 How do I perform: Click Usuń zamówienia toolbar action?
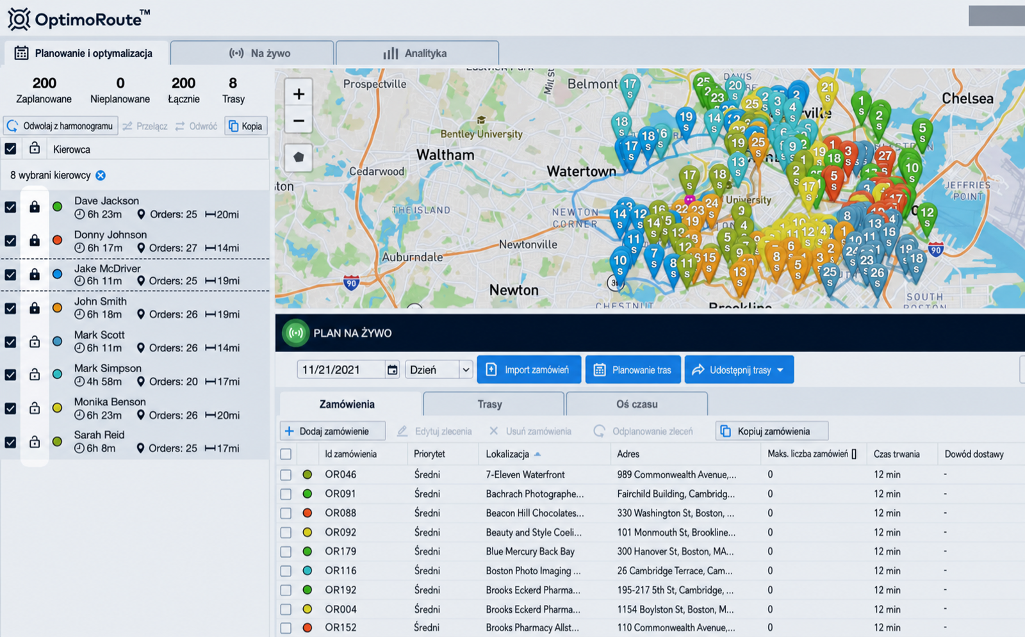coord(530,431)
